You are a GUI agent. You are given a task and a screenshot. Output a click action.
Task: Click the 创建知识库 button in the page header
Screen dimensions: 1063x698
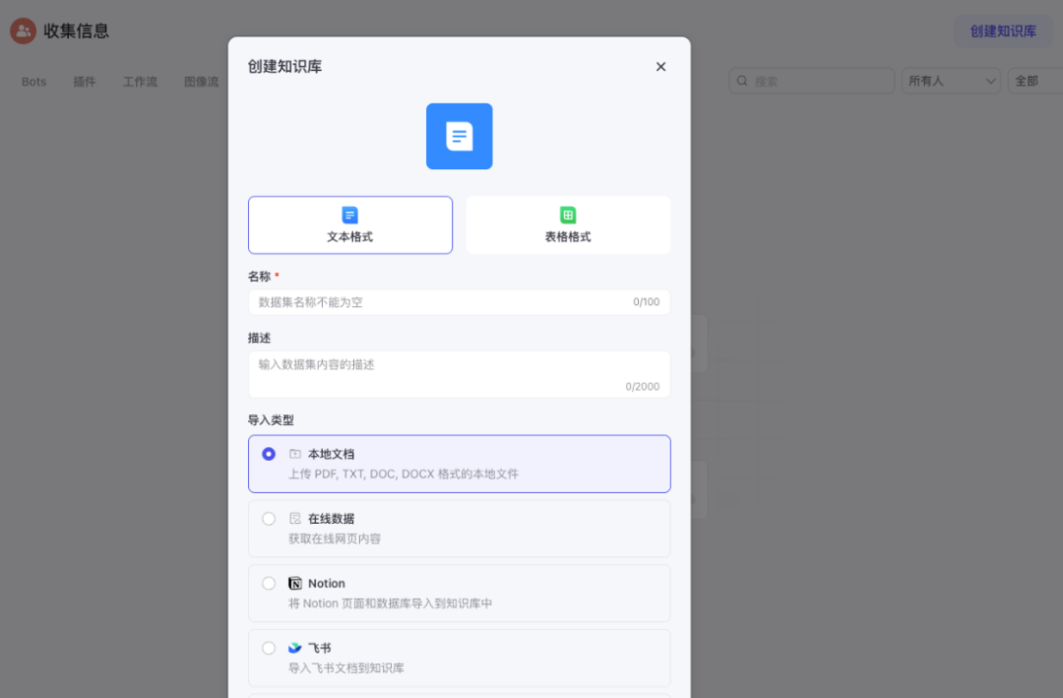click(1003, 32)
